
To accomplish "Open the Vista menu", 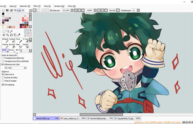I will click(x=47, y=6).
